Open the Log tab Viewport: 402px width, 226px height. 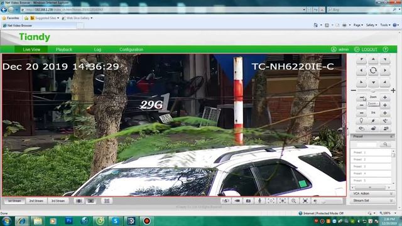click(x=97, y=50)
